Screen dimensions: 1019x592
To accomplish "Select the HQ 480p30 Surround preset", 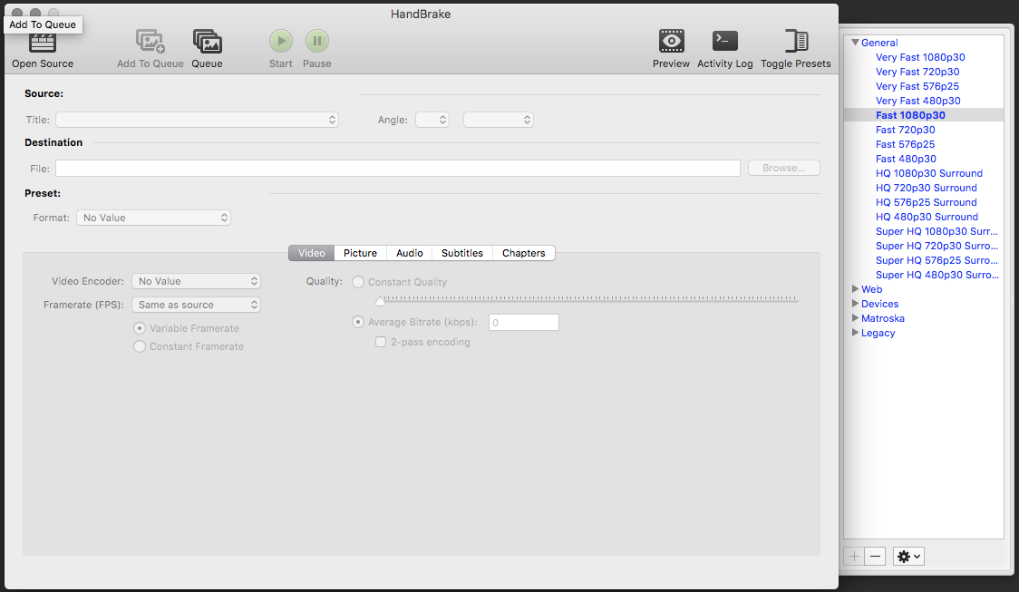I will (927, 217).
